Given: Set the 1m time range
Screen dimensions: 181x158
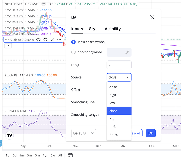Looking at the screenshot, I should pyautogui.click(x=22, y=155).
